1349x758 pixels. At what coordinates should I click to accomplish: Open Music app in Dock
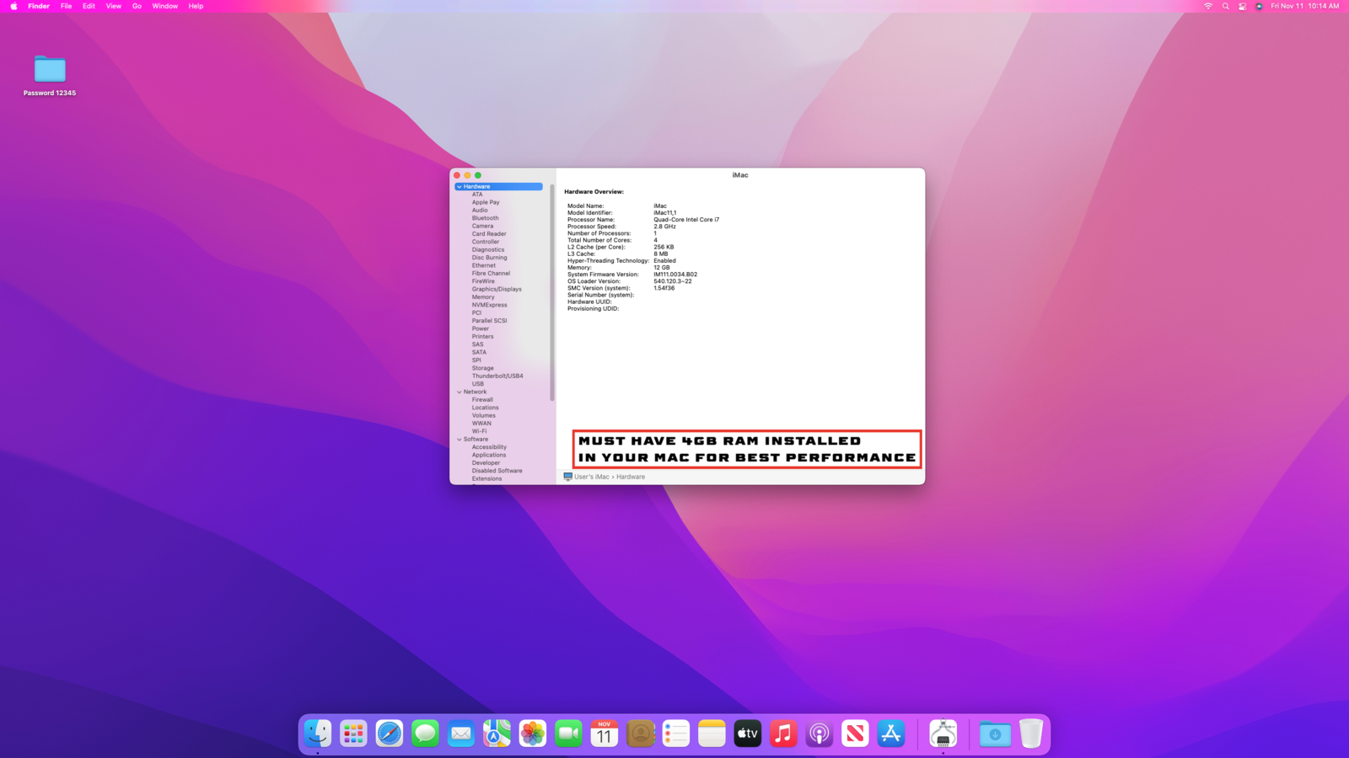click(783, 734)
